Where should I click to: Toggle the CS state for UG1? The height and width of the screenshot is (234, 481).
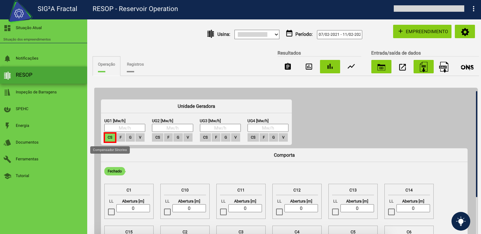[x=110, y=137]
